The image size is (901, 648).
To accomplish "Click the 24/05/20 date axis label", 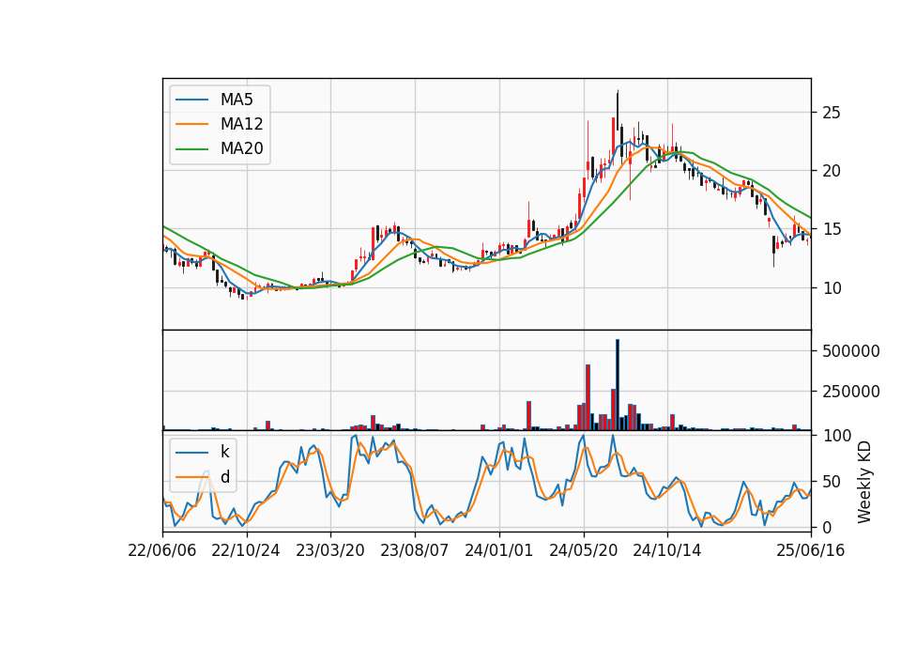I will pos(583,550).
